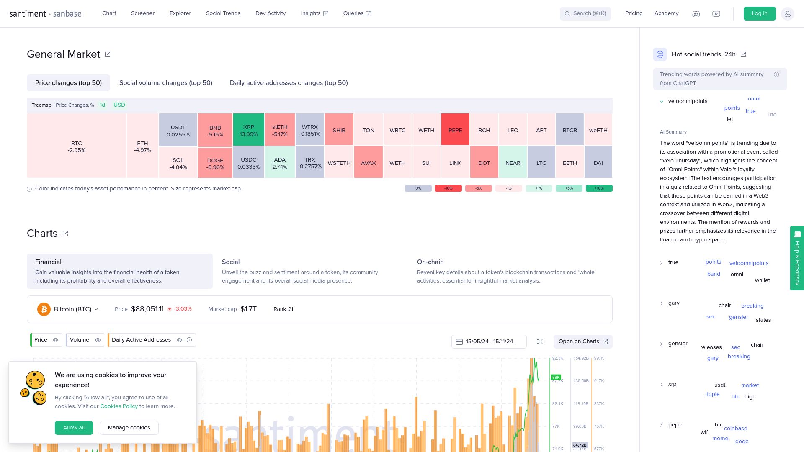This screenshot has height=452, width=804.
Task: Expand the gary trend row
Action: (x=662, y=303)
